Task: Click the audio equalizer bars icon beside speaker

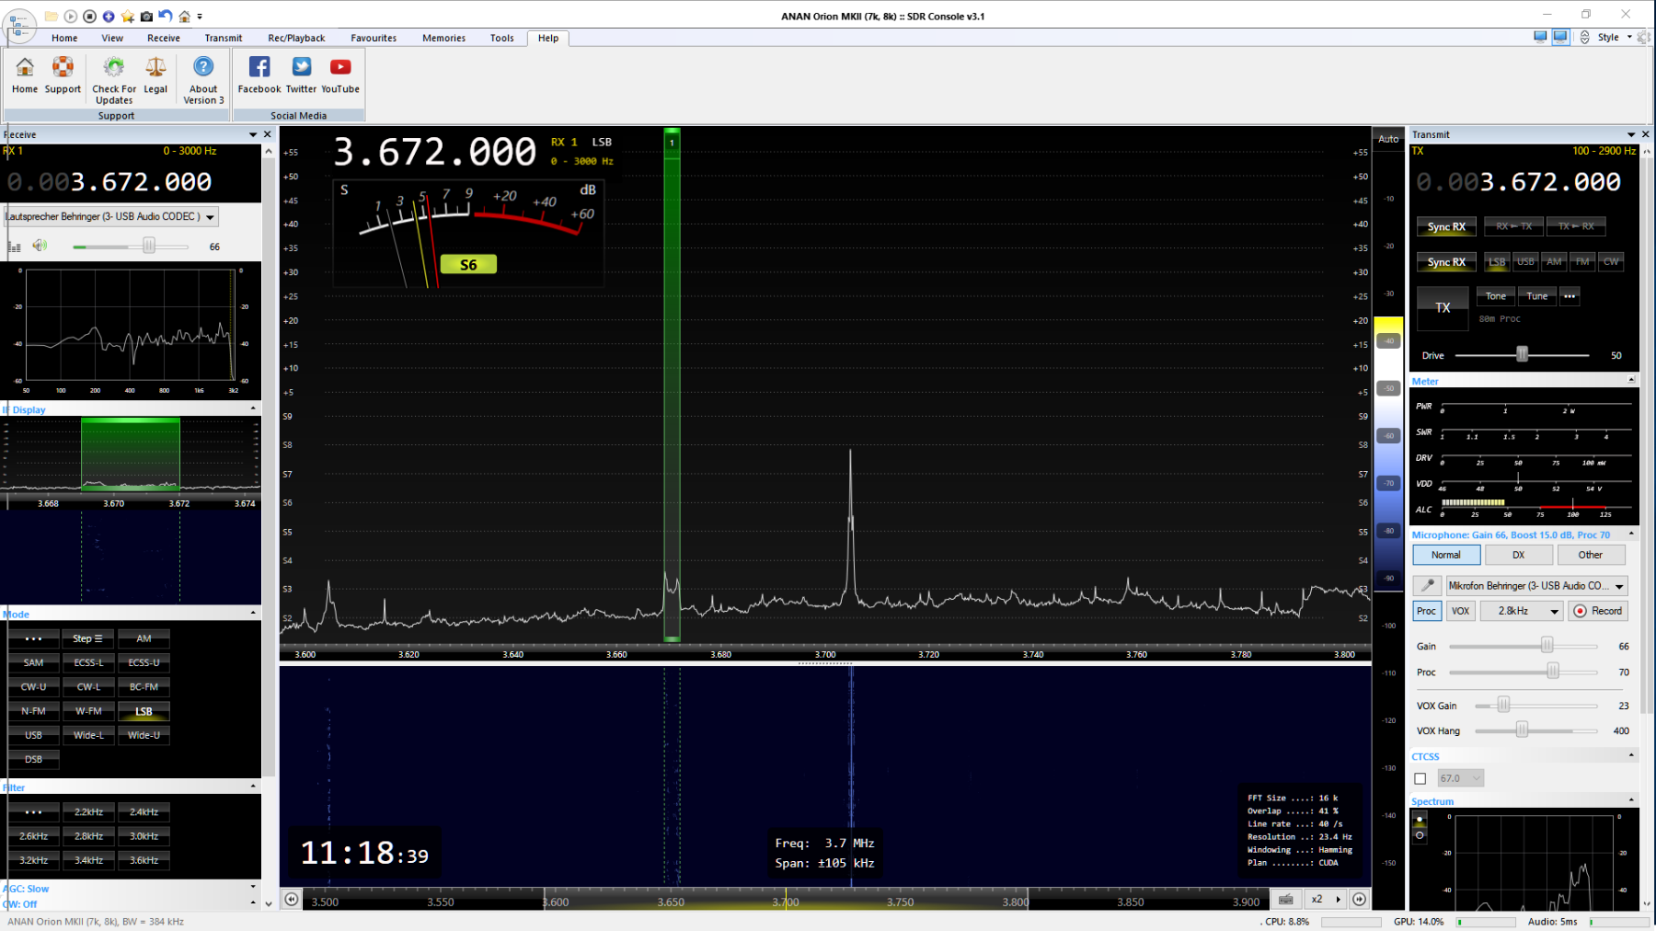Action: point(14,247)
